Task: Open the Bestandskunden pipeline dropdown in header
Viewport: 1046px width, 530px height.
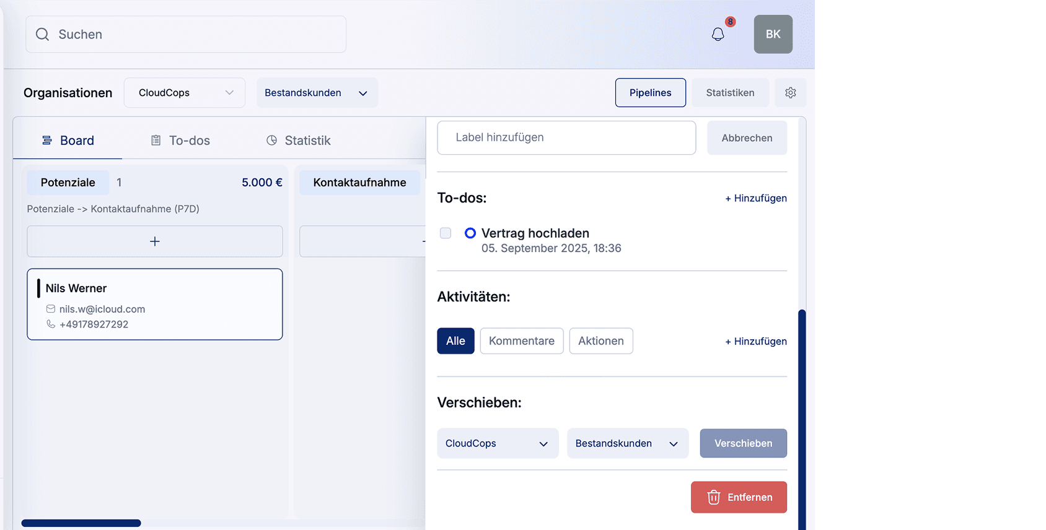Action: click(317, 93)
